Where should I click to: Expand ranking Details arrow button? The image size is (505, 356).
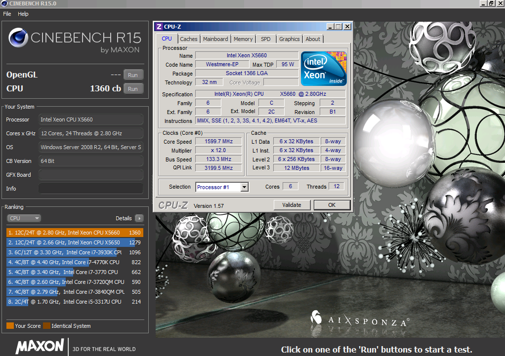(139, 218)
